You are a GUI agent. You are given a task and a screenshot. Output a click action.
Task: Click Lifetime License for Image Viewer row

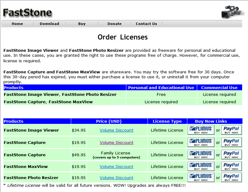coord(167,130)
